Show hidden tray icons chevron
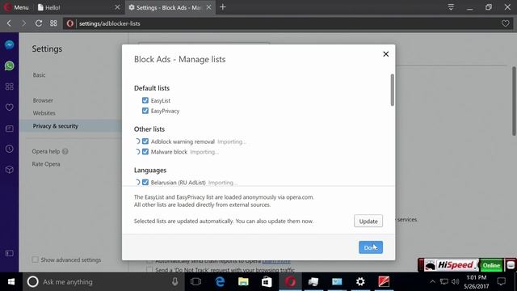Screen dimensions: 517x291 432,282
